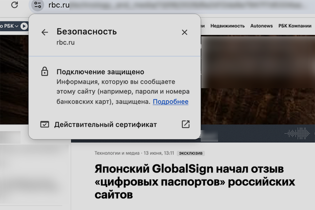Select Действительный сертификат row
The width and height of the screenshot is (315, 210).
point(115,125)
